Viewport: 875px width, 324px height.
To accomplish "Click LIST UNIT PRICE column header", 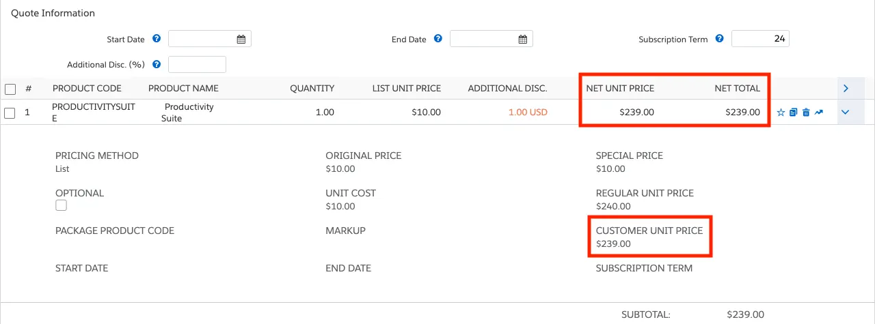I will pos(407,89).
